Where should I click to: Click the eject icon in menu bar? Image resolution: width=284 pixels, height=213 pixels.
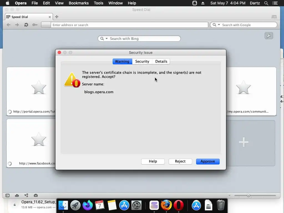click(203, 3)
